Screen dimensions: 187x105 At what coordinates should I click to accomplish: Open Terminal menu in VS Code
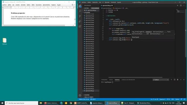click(113, 2)
